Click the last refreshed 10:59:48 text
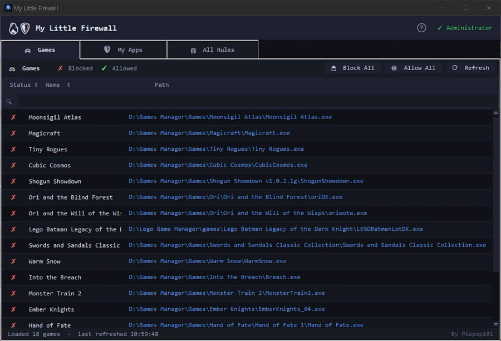 (x=118, y=334)
